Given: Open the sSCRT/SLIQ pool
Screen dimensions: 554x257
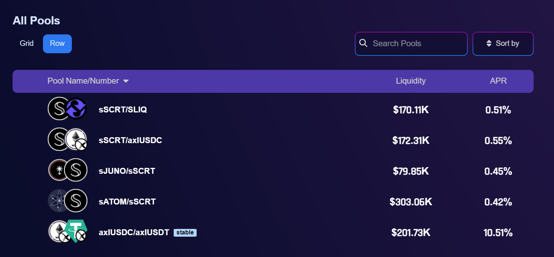Looking at the screenshot, I should point(273,109).
